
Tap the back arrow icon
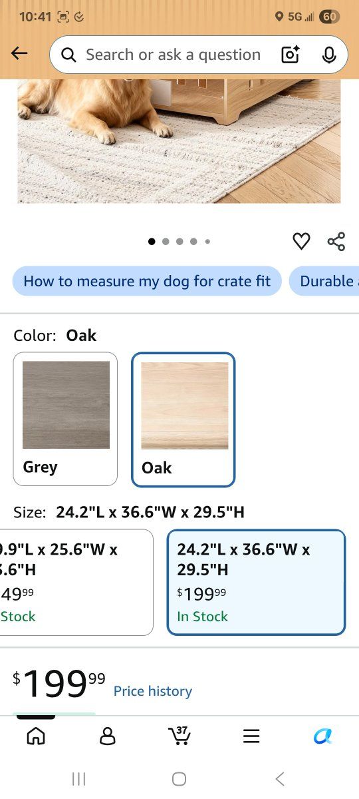(19, 54)
